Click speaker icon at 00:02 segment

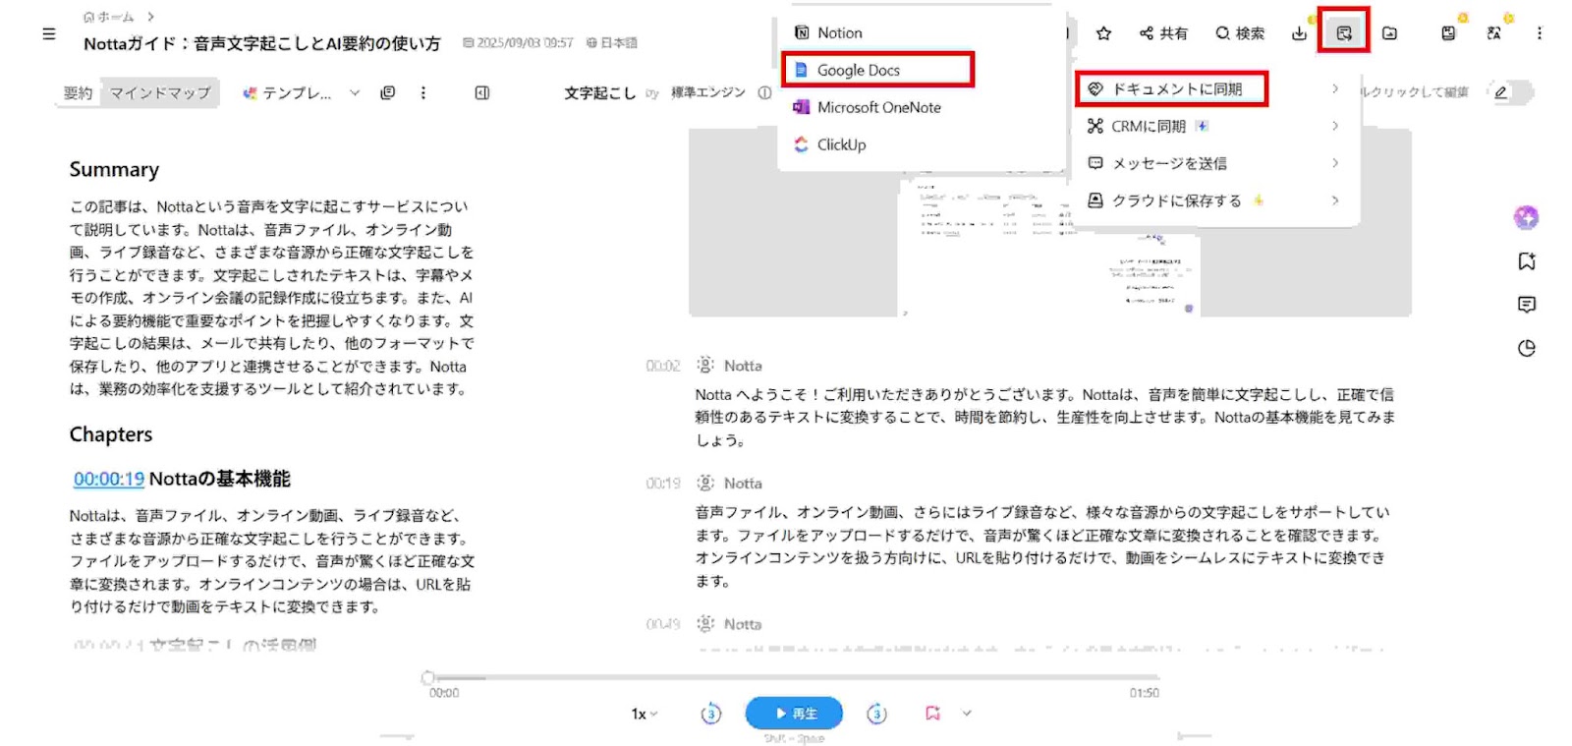(704, 366)
